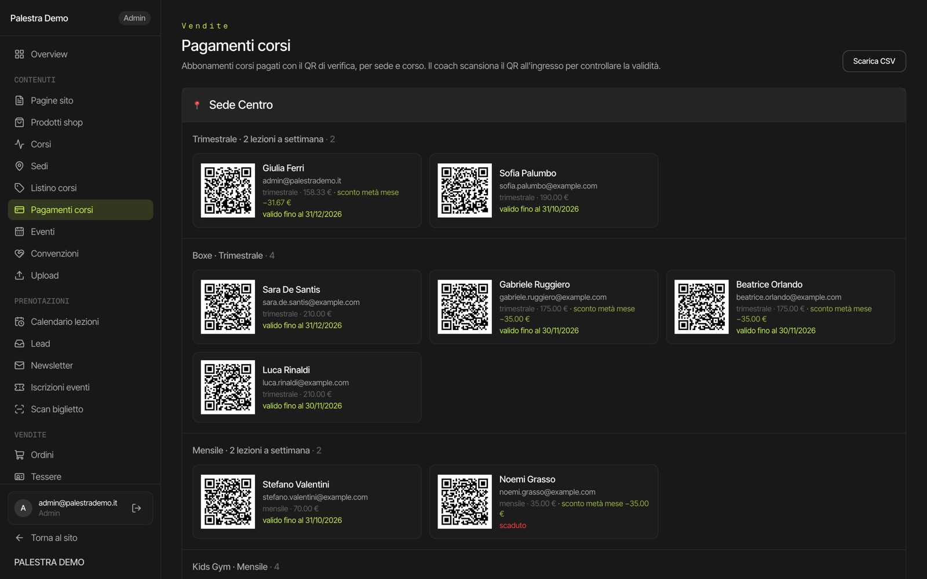Click the Sede Centro section header
Viewport: 927px width, 579px height.
click(543, 105)
